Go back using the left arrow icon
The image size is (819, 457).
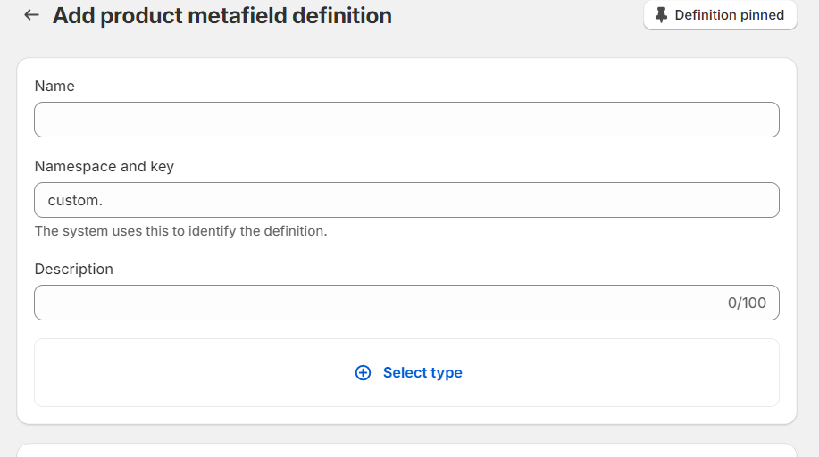[31, 15]
